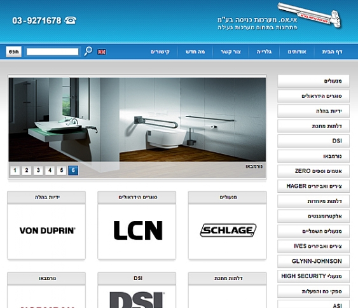Click the bathroom slideshow banner image
Image resolution: width=358 pixels, height=308 pixels.
click(x=137, y=120)
